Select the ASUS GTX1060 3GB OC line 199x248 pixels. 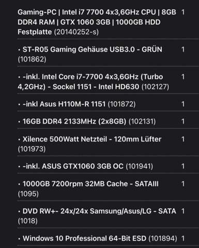(x=108, y=166)
